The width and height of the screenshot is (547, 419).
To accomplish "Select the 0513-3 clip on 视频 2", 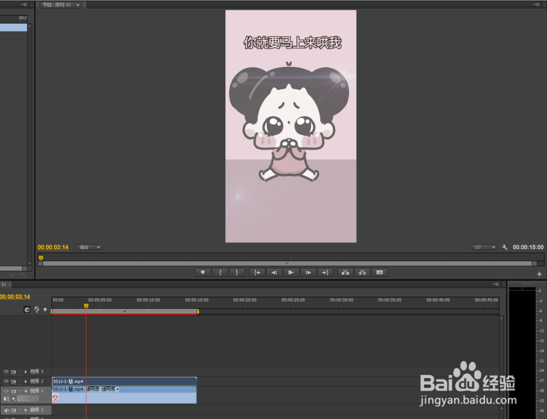I will pos(124,381).
